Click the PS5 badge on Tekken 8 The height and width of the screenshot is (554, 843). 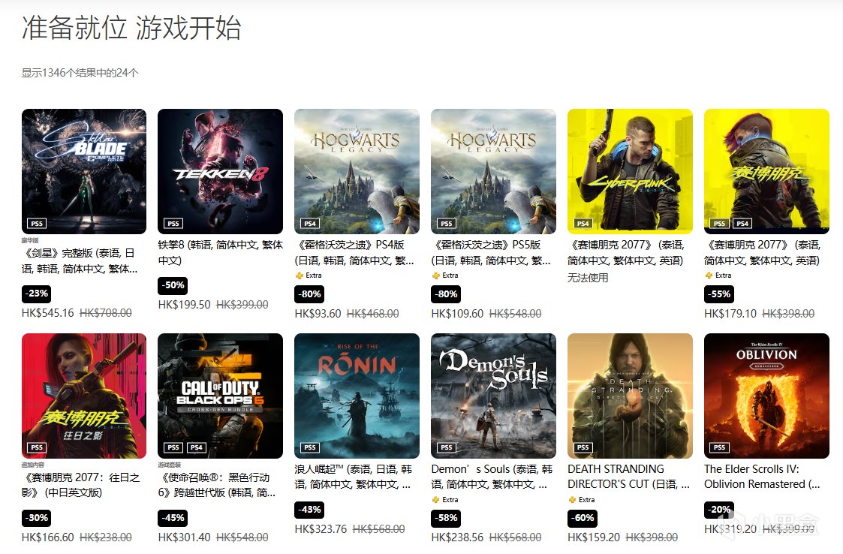[x=173, y=223]
